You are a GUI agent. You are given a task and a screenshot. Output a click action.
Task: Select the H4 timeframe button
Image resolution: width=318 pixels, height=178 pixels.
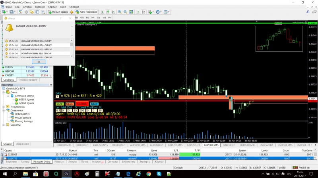93,18
